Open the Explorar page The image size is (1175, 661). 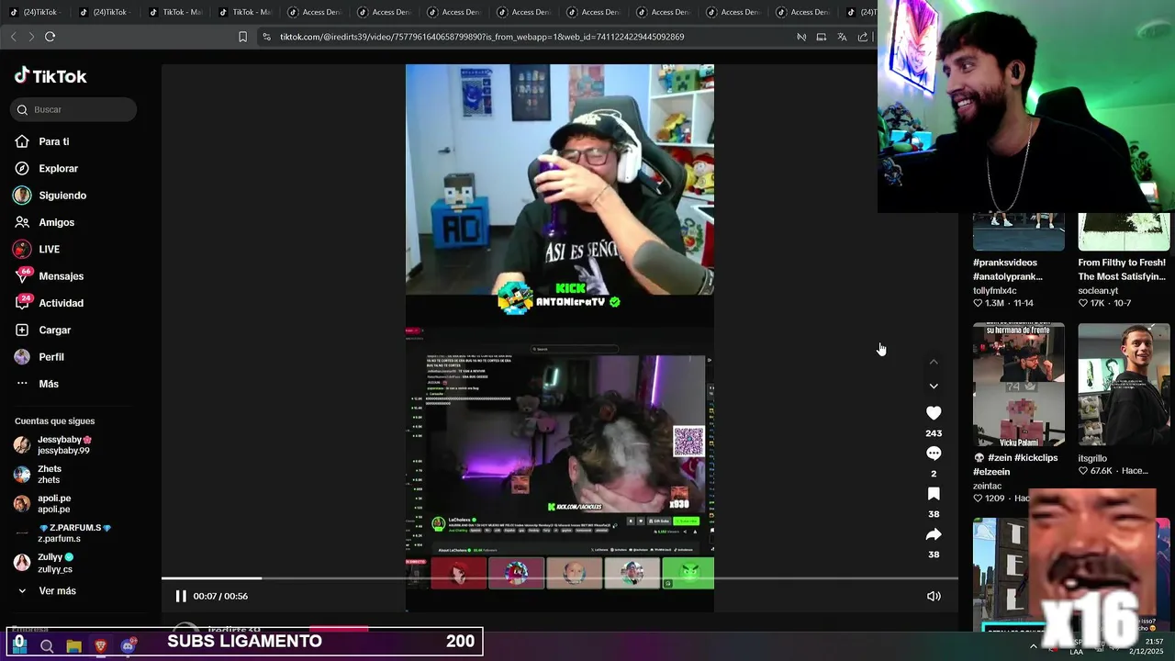pyautogui.click(x=46, y=168)
